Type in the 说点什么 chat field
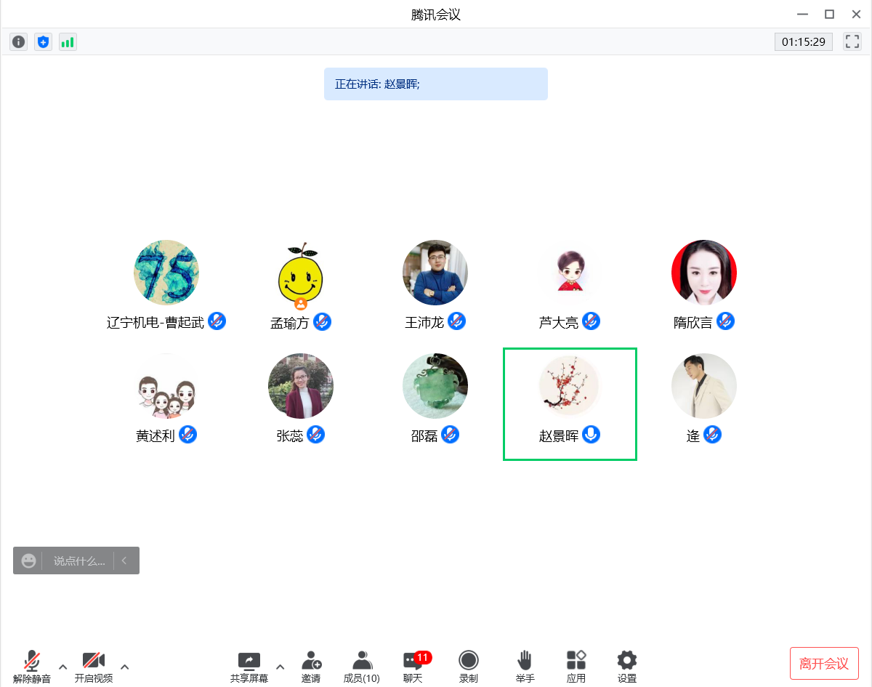Image resolution: width=872 pixels, height=687 pixels. click(80, 561)
